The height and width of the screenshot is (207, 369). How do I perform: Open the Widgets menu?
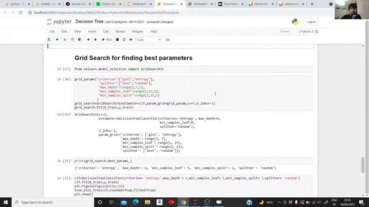coord(137,32)
